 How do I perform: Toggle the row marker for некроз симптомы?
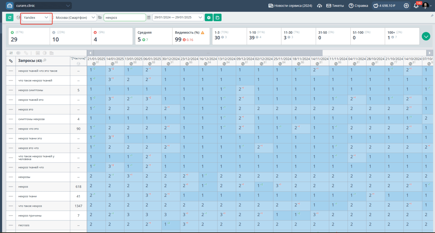pos(11,90)
